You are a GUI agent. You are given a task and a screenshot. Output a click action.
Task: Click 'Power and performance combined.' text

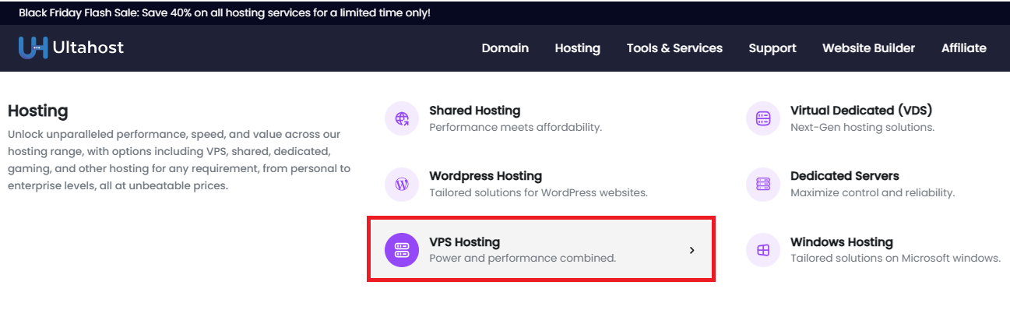coord(523,258)
